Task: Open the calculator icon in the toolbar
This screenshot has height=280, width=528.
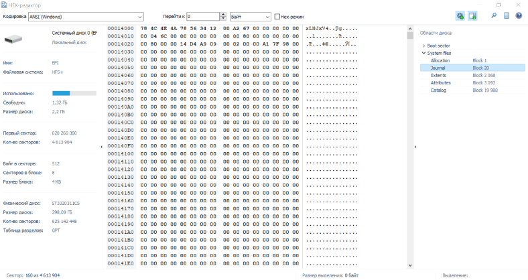Action: pos(507,16)
